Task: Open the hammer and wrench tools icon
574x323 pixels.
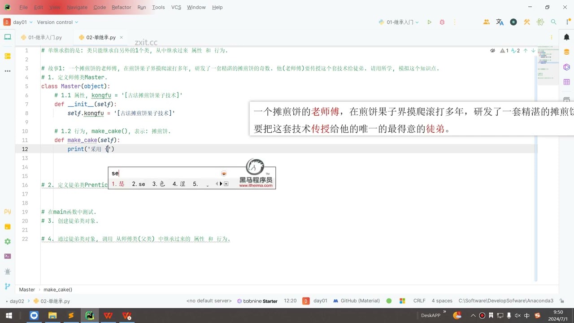Action: [x=527, y=22]
